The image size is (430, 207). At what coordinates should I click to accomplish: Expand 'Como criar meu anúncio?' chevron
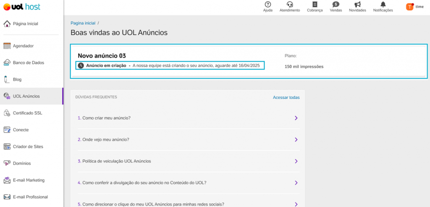(296, 118)
